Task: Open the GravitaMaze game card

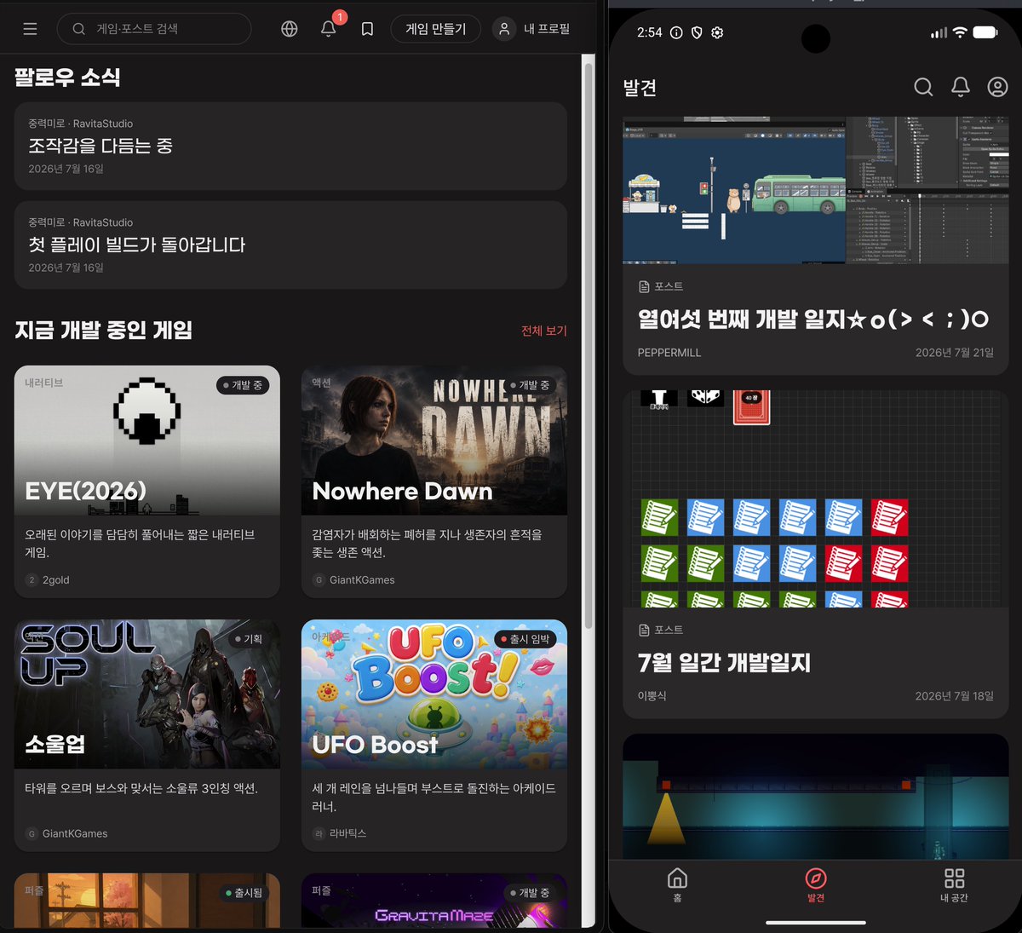Action: [434, 901]
